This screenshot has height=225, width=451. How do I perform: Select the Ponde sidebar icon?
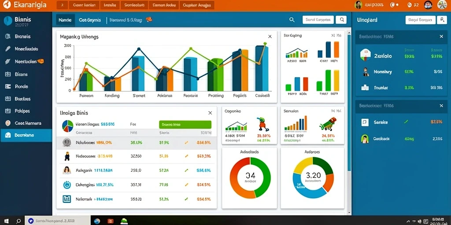point(8,87)
